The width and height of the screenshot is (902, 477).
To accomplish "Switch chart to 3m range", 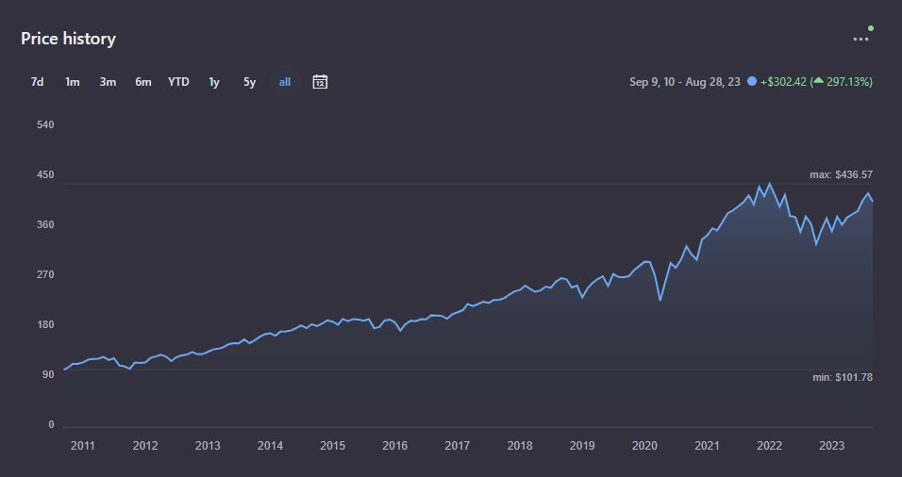I will pyautogui.click(x=108, y=82).
